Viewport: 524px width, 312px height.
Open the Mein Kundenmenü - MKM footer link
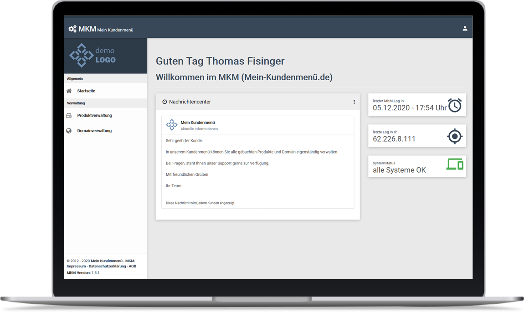(x=113, y=261)
